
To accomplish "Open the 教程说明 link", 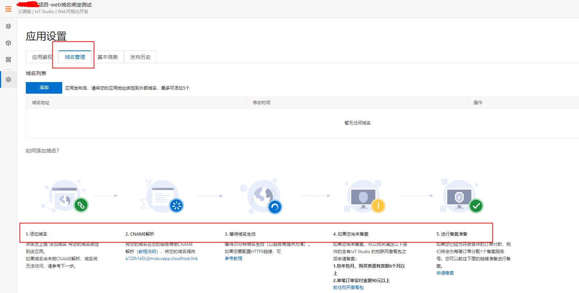I will pos(148,251).
